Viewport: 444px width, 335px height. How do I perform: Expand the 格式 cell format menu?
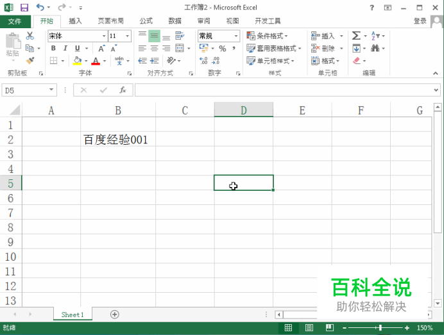click(325, 61)
